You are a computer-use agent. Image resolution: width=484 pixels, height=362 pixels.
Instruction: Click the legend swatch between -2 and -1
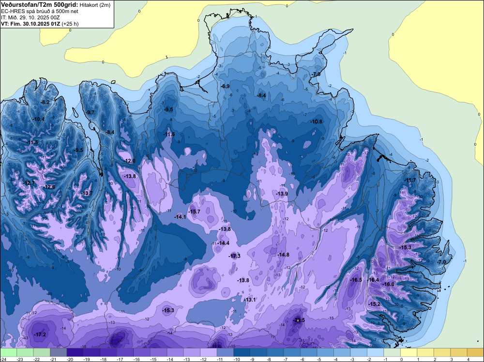click(375, 352)
